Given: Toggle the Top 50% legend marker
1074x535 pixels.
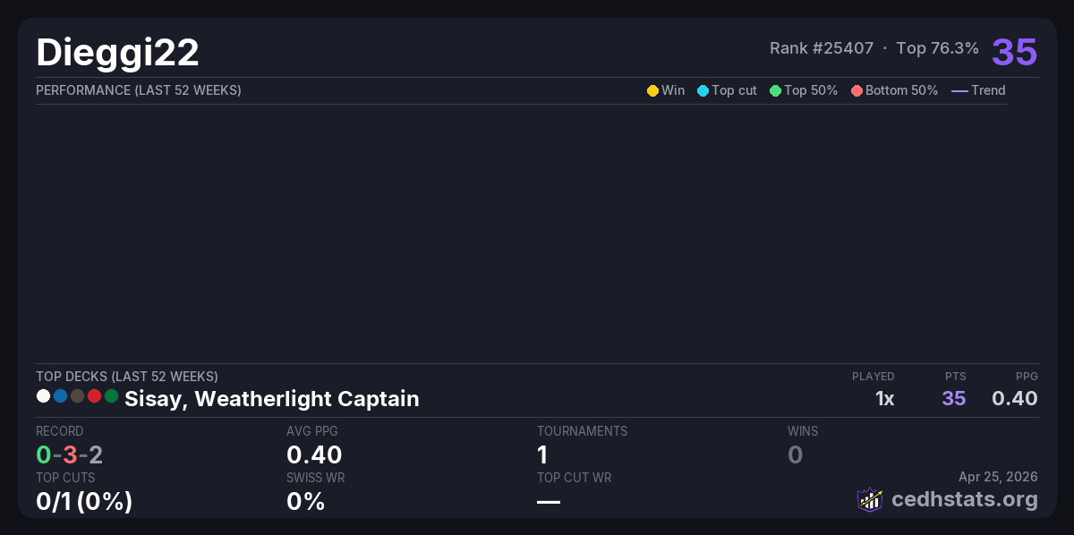Looking at the screenshot, I should click(x=775, y=90).
